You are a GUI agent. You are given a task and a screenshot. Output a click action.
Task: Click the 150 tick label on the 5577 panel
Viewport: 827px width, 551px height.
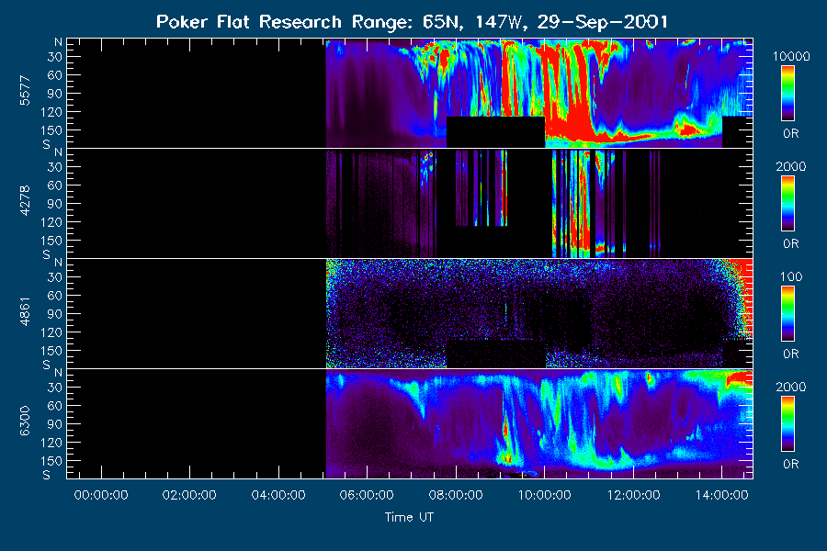tap(51, 130)
